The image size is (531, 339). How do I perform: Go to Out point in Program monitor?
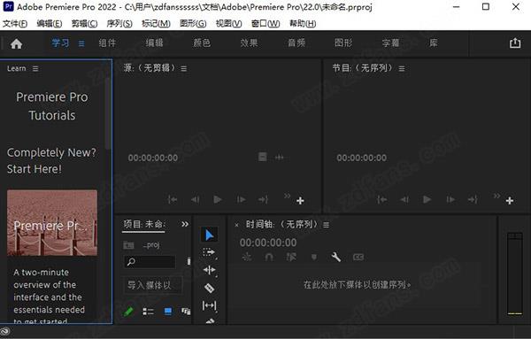[x=473, y=199]
